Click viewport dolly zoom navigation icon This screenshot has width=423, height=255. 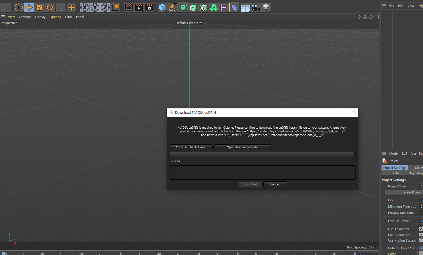(x=365, y=17)
